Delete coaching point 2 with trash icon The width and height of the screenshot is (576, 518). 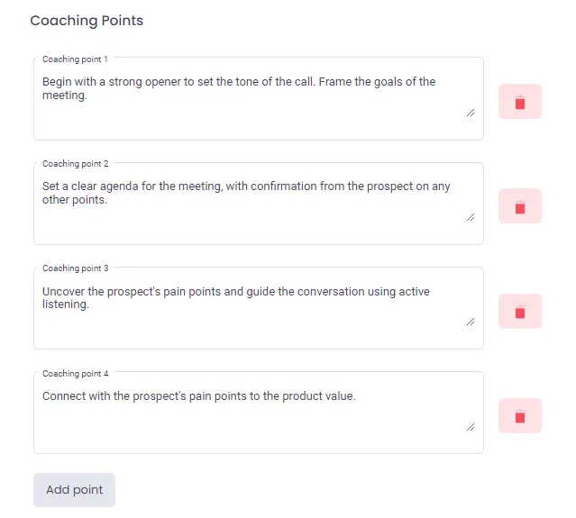click(520, 206)
